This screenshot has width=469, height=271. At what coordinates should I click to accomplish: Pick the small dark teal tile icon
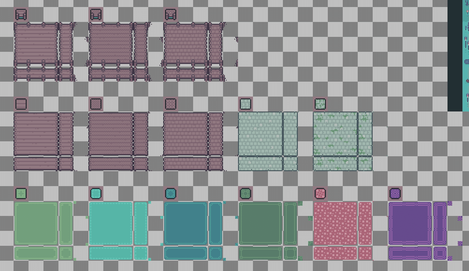(x=171, y=194)
